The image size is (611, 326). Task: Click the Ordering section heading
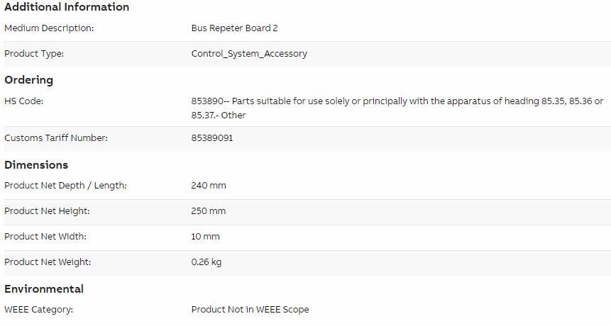click(x=29, y=80)
